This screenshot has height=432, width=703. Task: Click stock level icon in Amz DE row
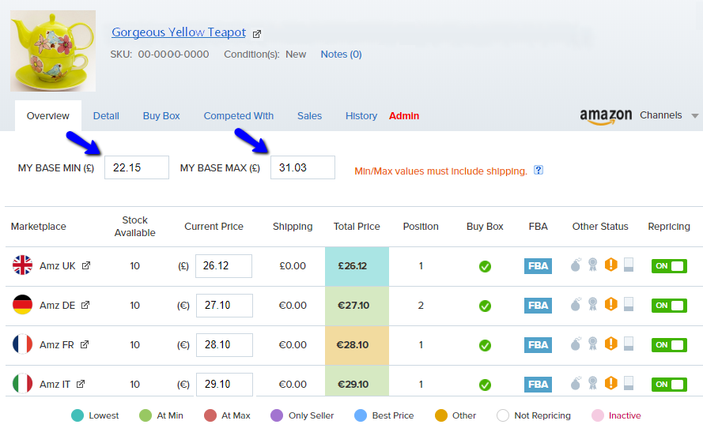pyautogui.click(x=629, y=304)
